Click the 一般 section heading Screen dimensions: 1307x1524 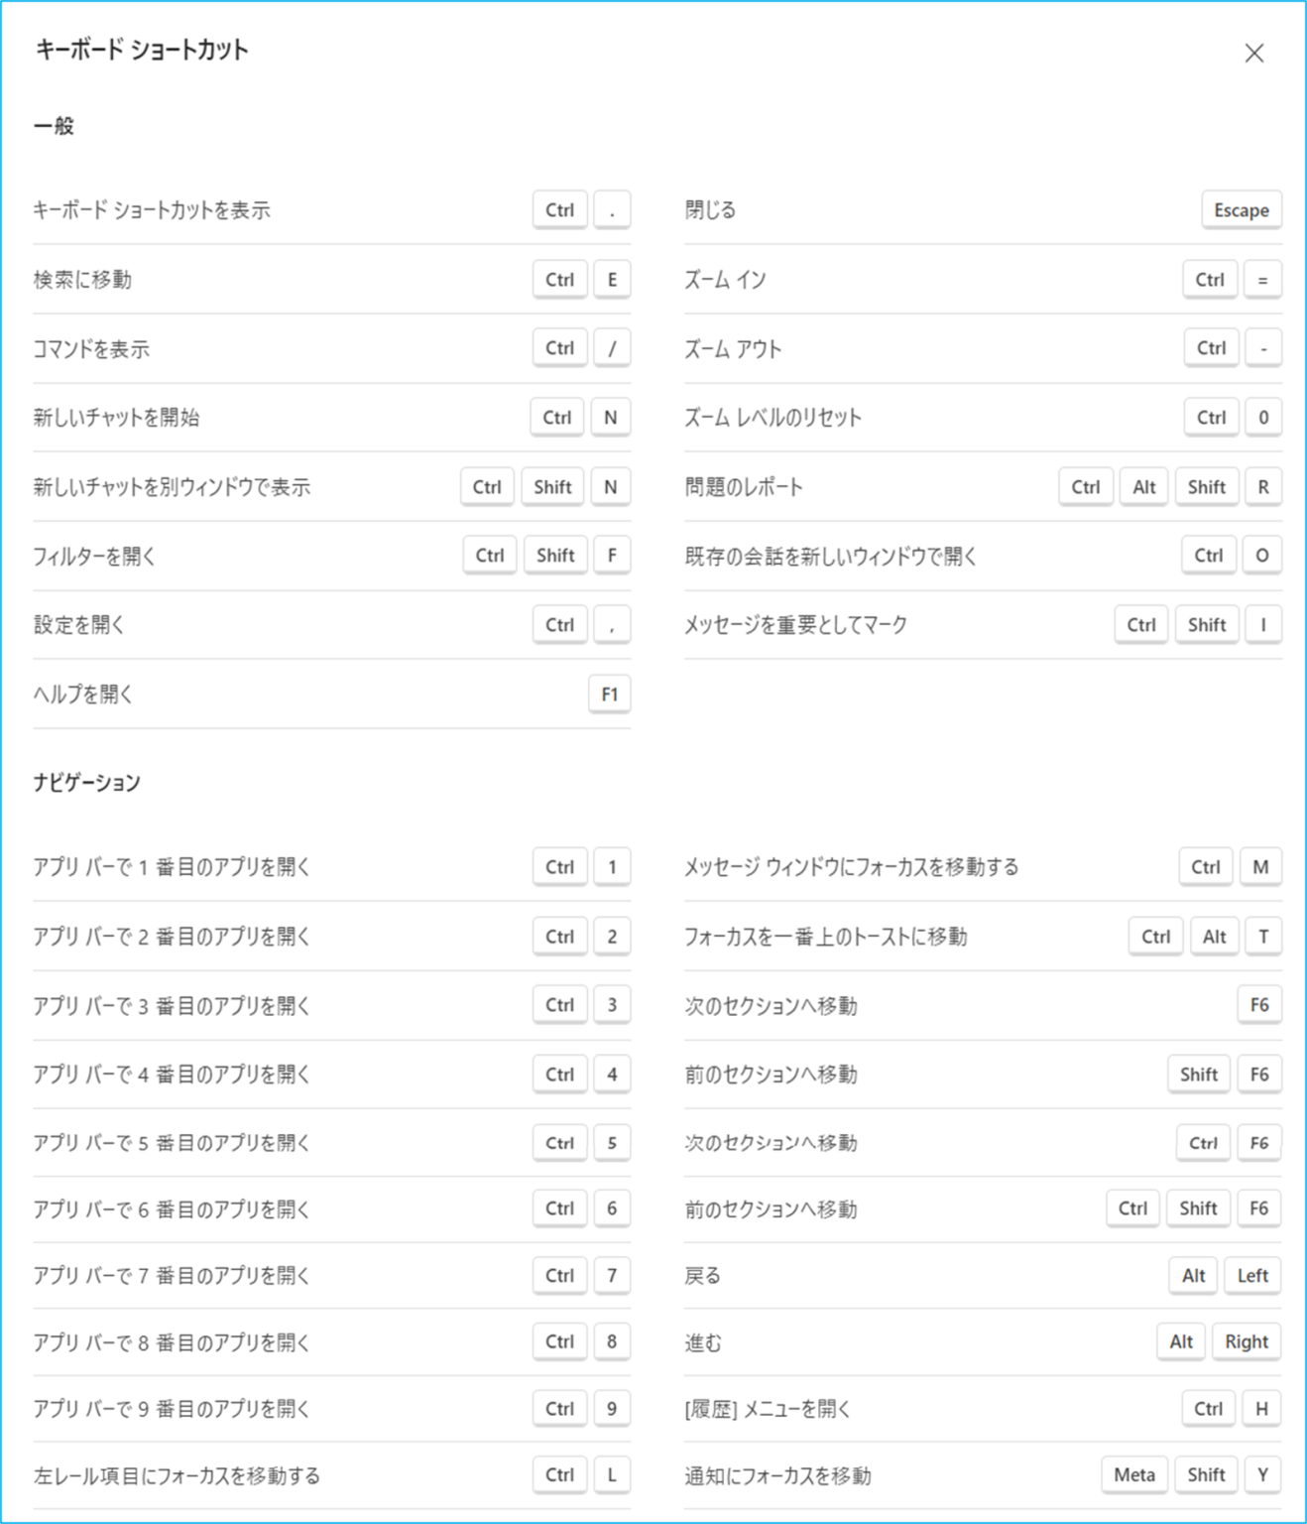pos(55,126)
